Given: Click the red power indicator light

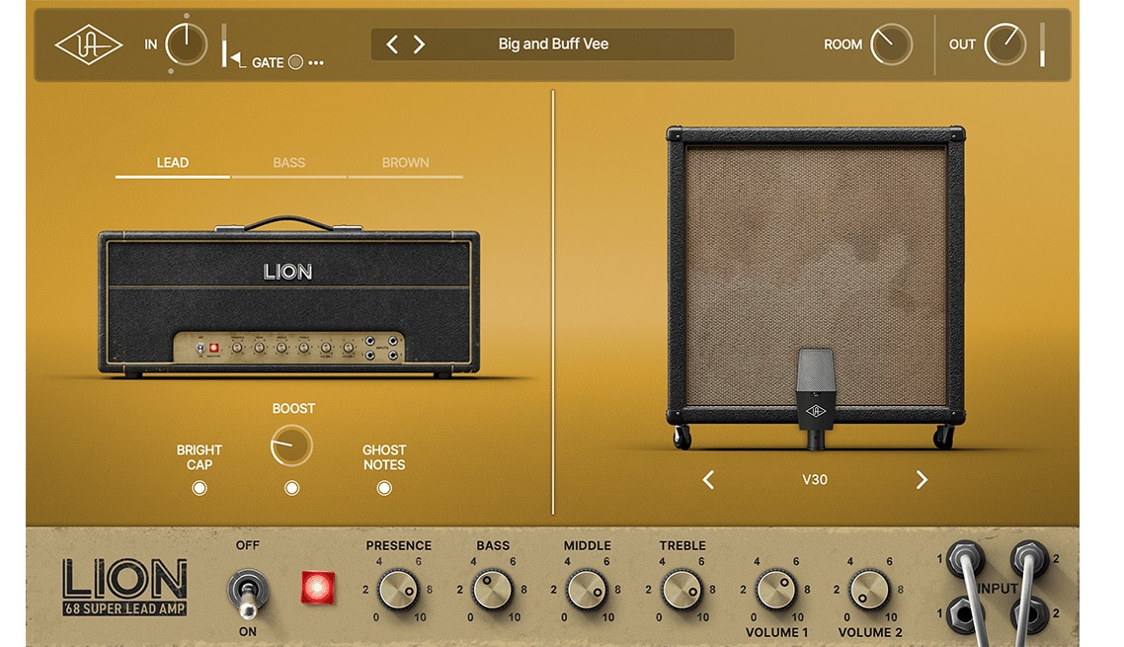Looking at the screenshot, I should [318, 588].
